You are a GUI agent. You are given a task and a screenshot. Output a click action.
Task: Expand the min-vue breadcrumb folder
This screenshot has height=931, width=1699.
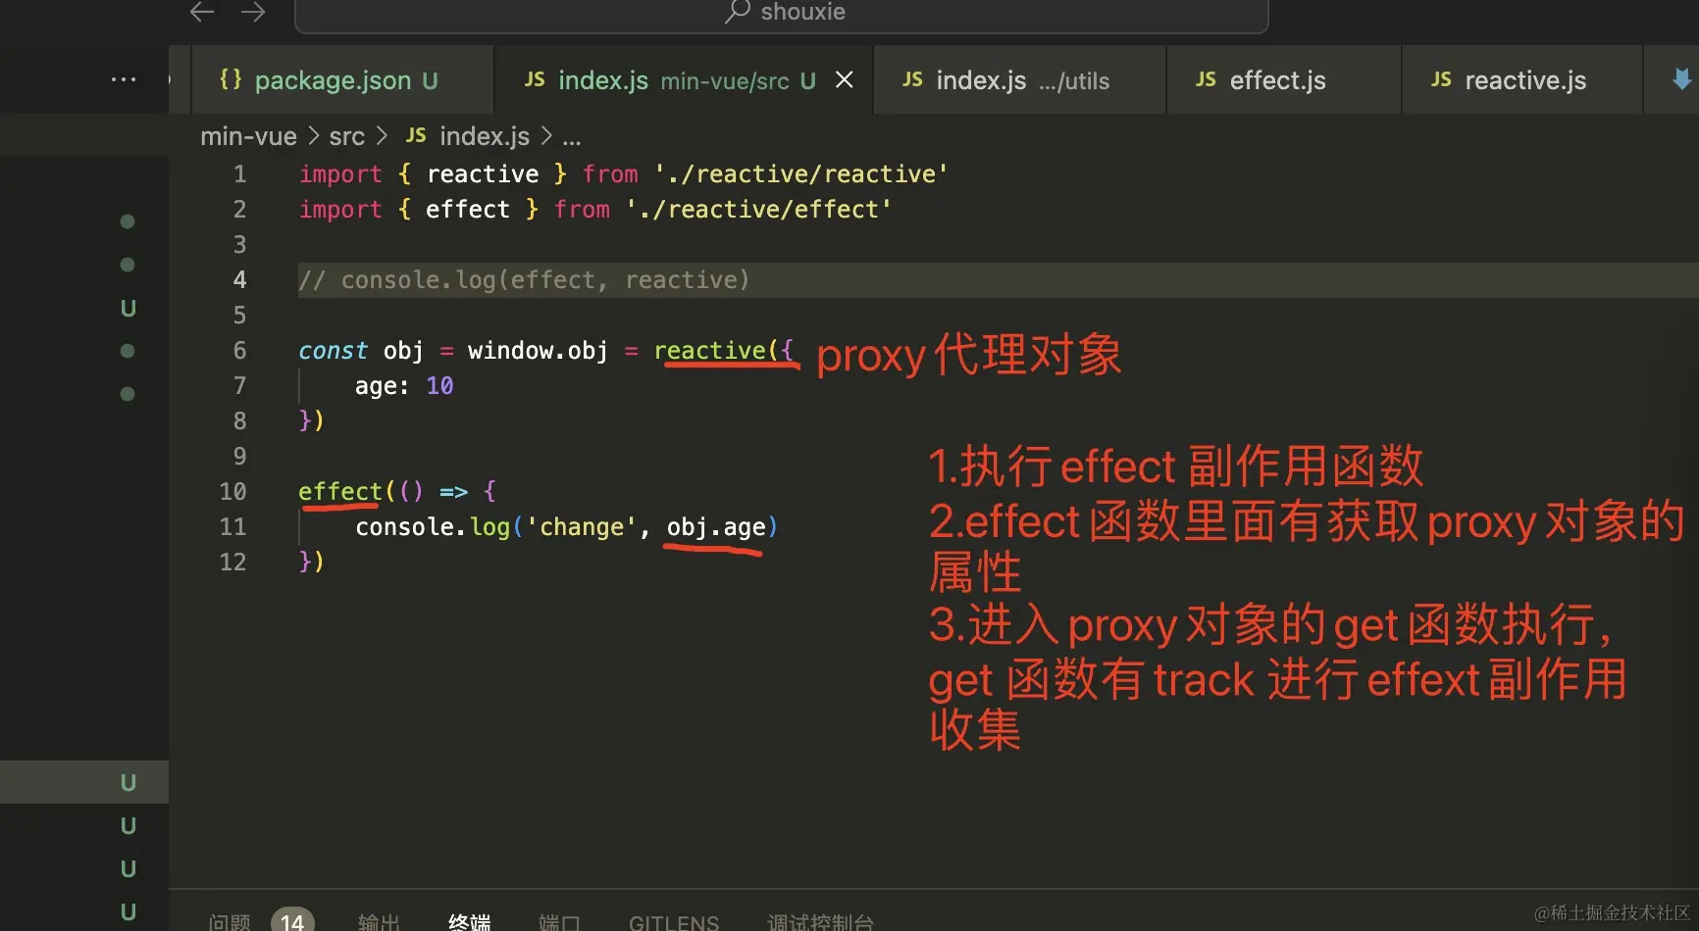click(248, 136)
